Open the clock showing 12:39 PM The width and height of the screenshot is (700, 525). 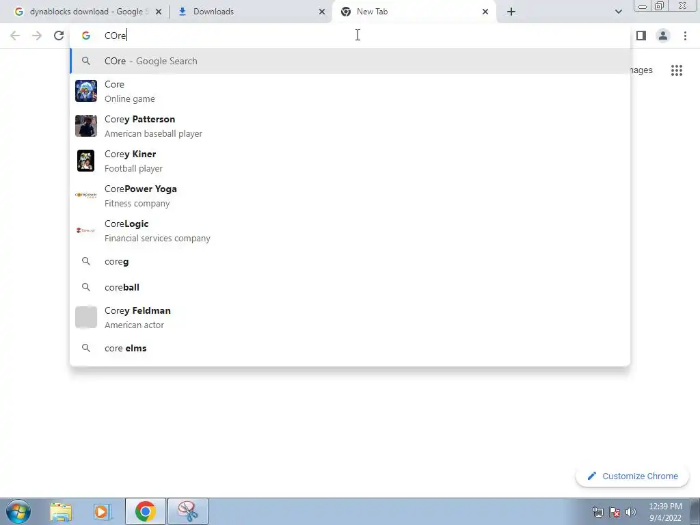point(665,512)
